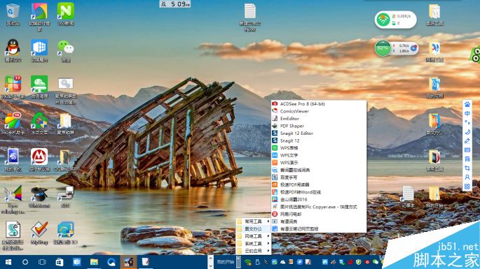This screenshot has height=269, width=480.
Task: Open 极速PDF转Word在线 from the menu
Action: click(319, 192)
